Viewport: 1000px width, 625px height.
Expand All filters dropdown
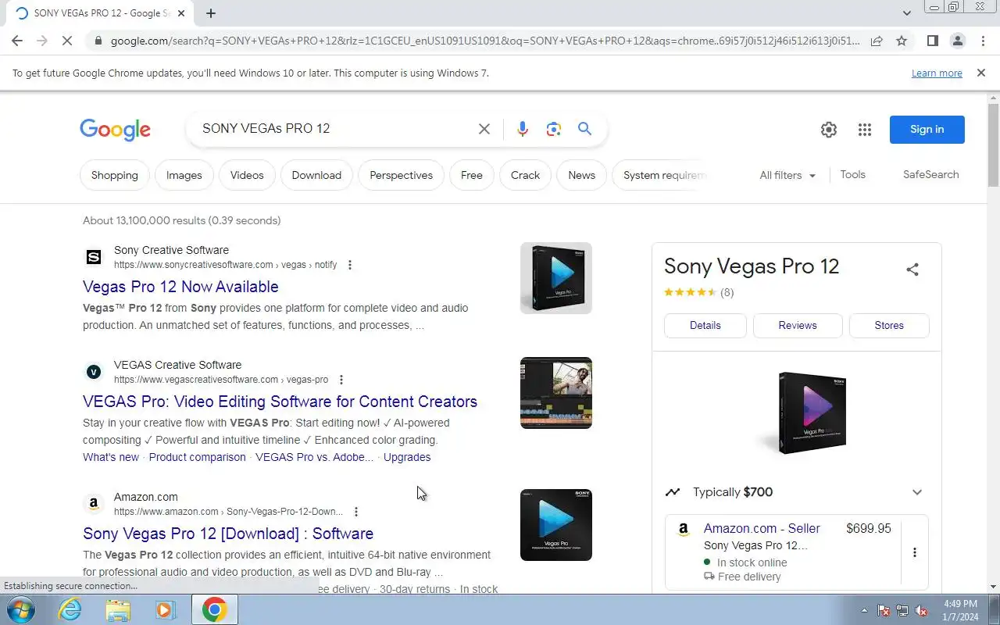tap(787, 175)
